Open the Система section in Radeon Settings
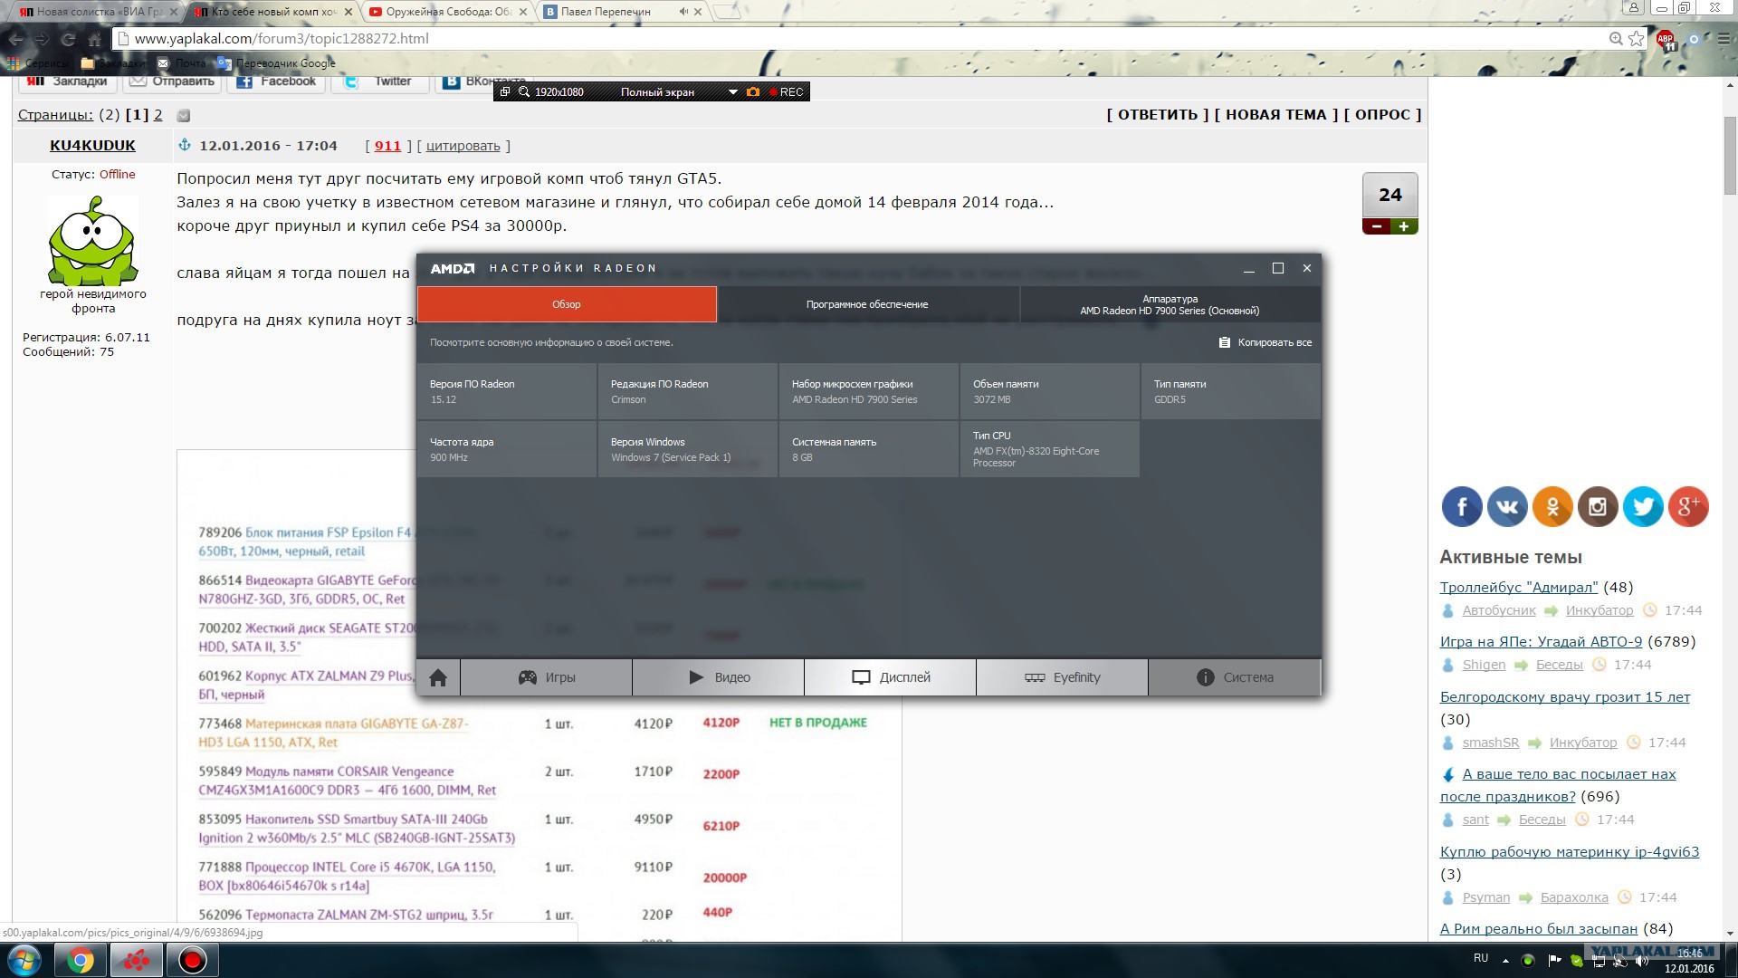Image resolution: width=1738 pixels, height=978 pixels. [x=1235, y=677]
